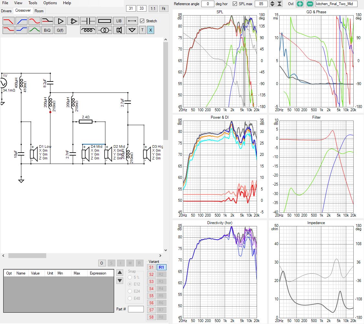Add a red low-pass filter block
The height and width of the screenshot is (324, 364).
(x=9, y=21)
